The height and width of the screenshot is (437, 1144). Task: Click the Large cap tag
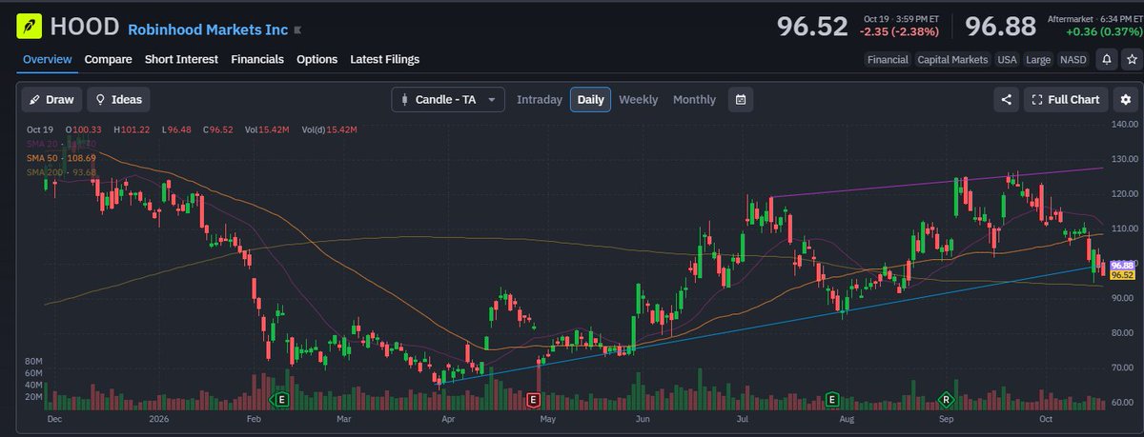(x=1039, y=59)
